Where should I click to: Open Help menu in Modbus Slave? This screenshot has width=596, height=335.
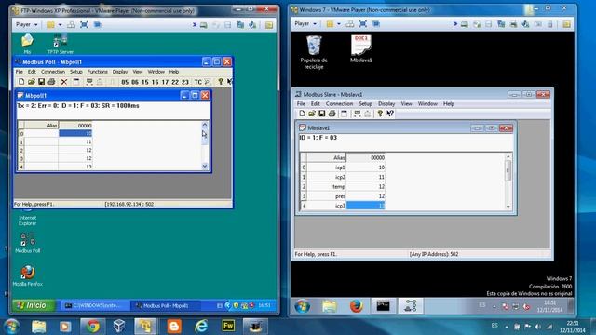pos(449,103)
